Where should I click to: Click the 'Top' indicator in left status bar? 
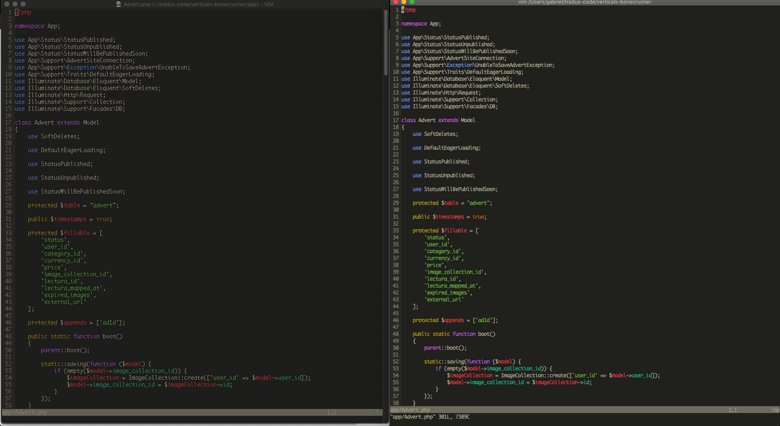click(379, 412)
